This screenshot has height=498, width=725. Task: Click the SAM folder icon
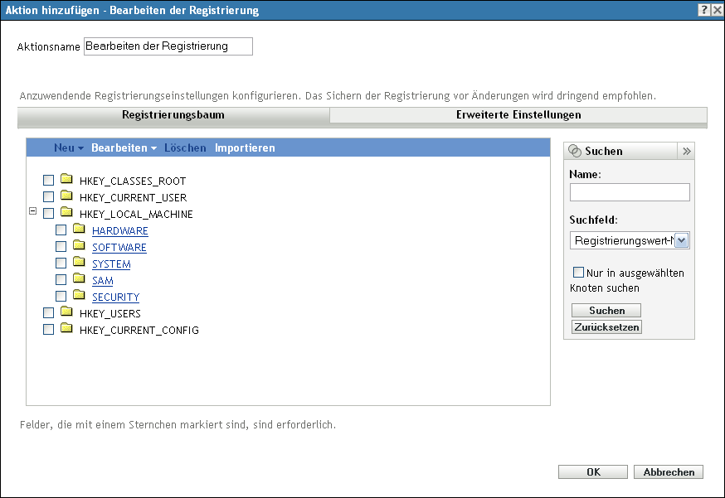(80, 280)
